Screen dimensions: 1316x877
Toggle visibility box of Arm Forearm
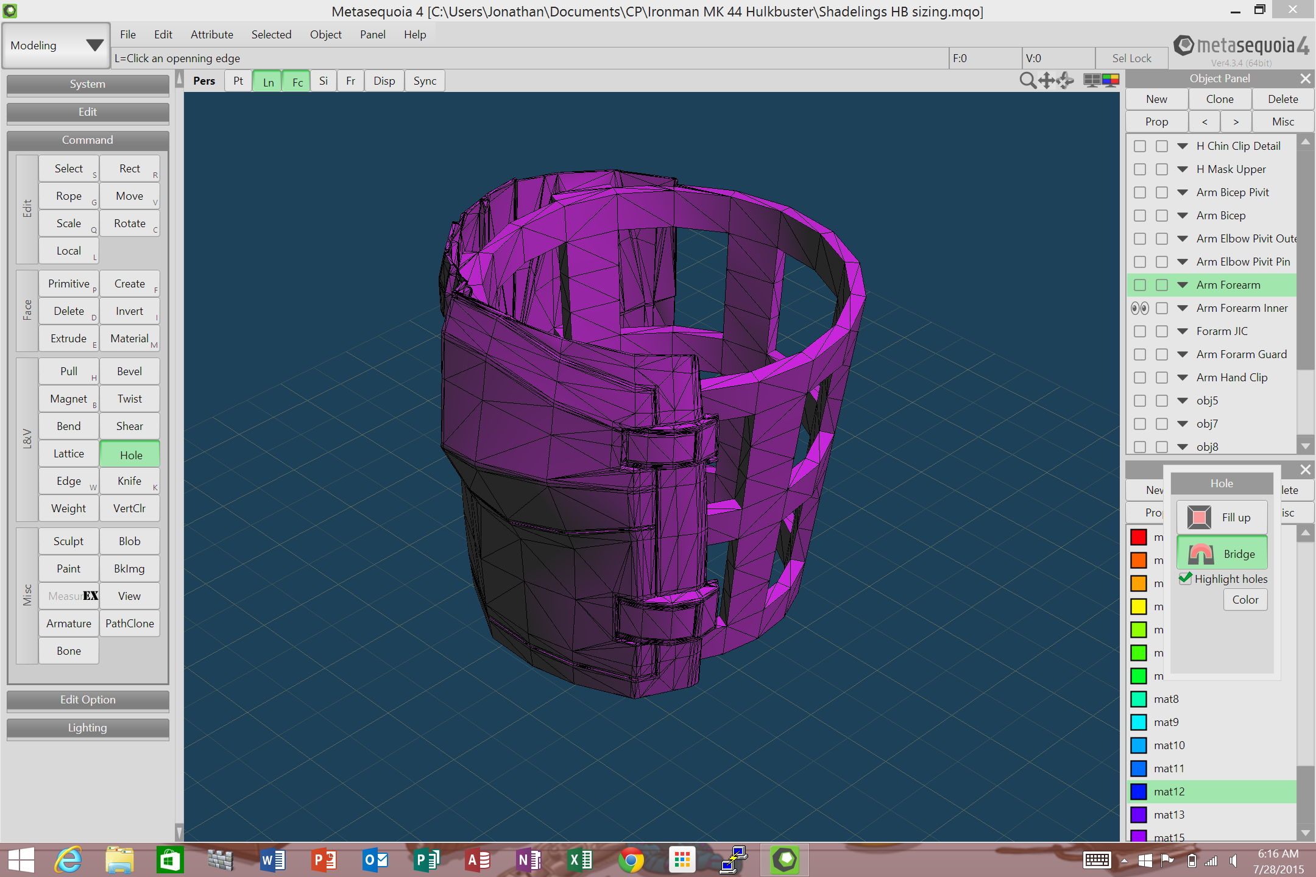click(1140, 285)
